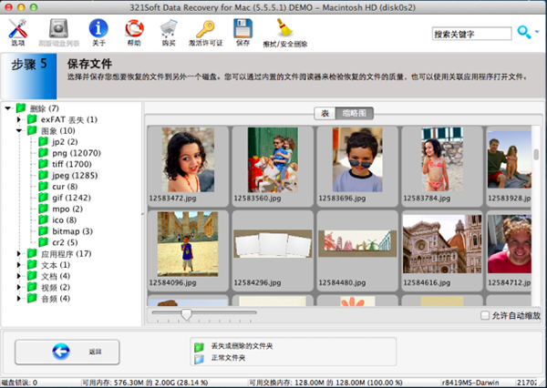This screenshot has width=547, height=388.
Task: Select thumbnail 12583472.jpg
Action: [188, 166]
